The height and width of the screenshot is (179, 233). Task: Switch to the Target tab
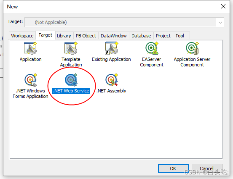tap(46, 35)
